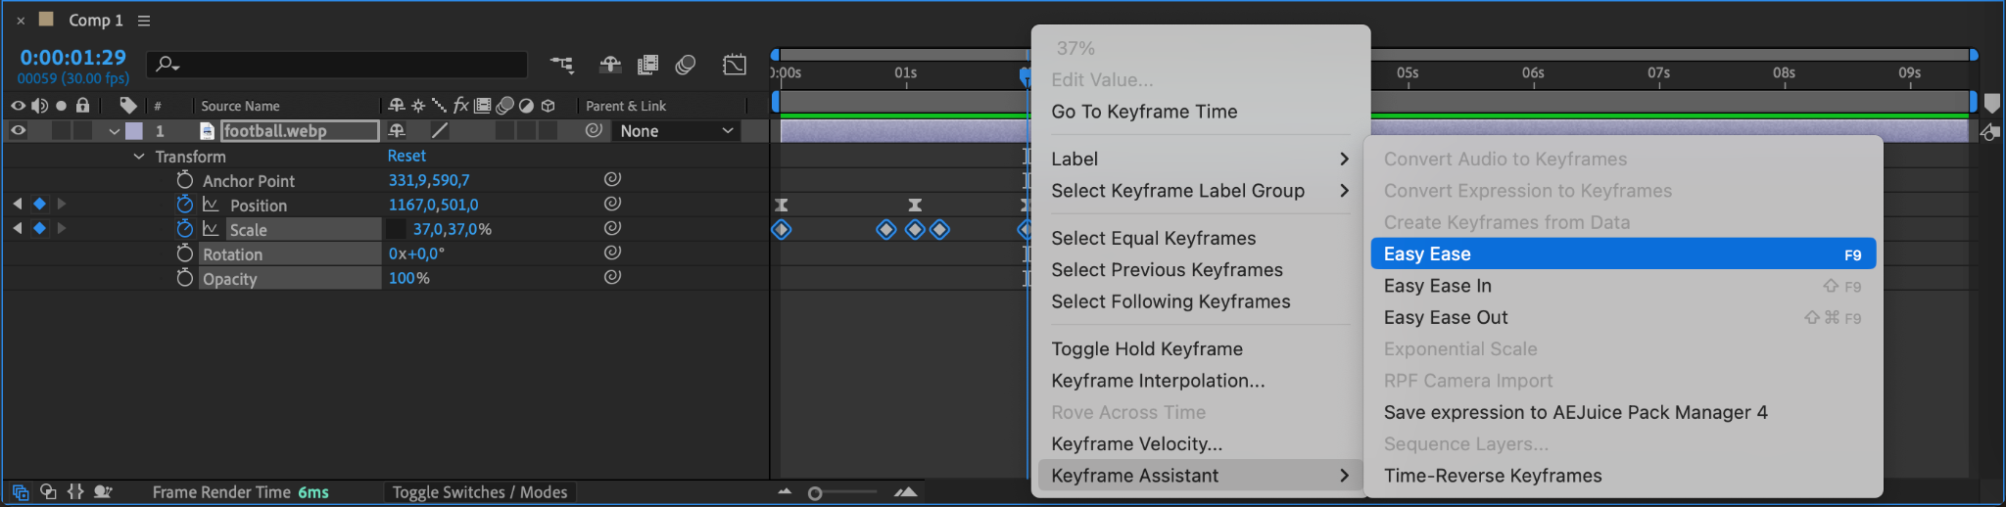
Task: Click Toggle Switches / Modes button
Action: pos(479,492)
